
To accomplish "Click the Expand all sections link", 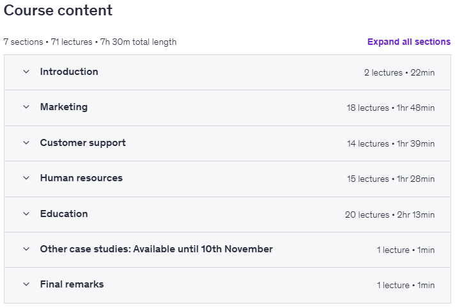I will 409,42.
